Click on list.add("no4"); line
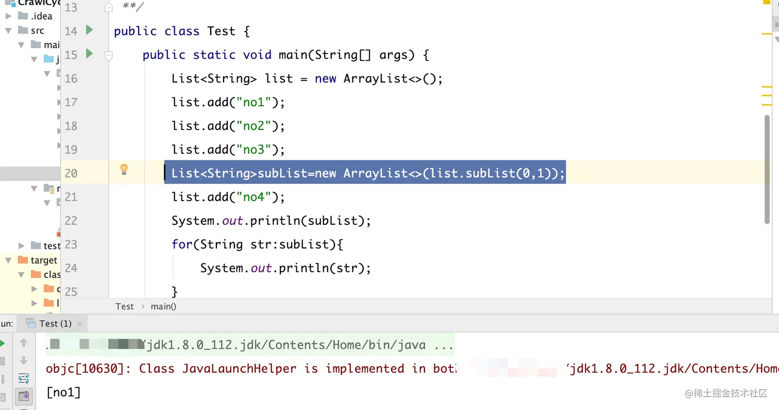The height and width of the screenshot is (410, 779). pyautogui.click(x=228, y=197)
